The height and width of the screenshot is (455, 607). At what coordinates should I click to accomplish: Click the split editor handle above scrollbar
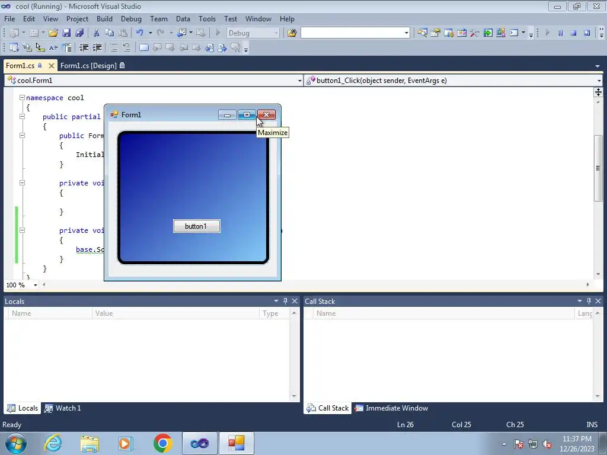click(598, 92)
